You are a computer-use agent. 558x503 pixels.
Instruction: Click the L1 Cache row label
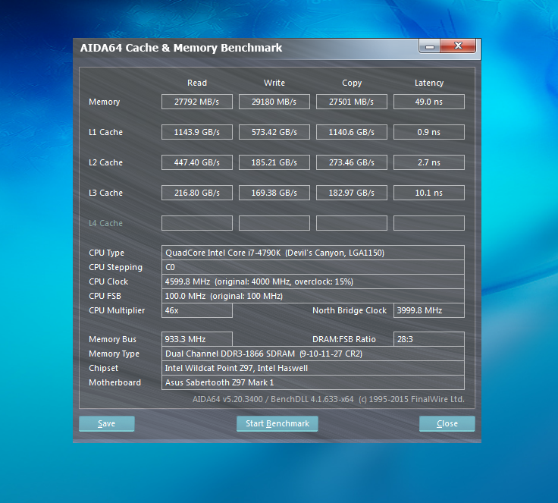(x=105, y=132)
